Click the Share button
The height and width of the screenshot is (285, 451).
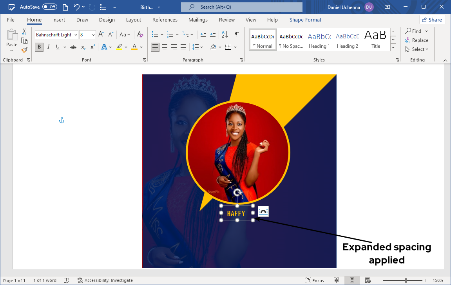tap(432, 20)
